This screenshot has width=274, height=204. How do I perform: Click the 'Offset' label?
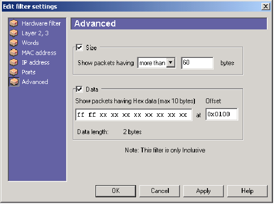(213, 101)
